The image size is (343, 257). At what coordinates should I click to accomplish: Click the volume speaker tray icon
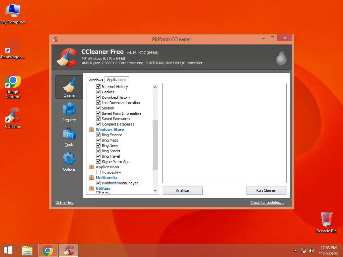click(x=311, y=251)
